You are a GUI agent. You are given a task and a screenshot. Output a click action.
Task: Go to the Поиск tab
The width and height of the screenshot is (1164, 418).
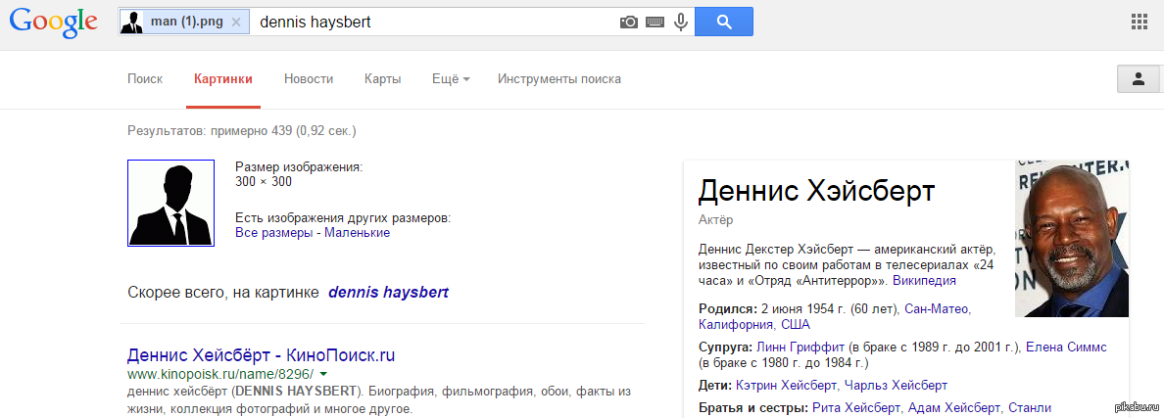pyautogui.click(x=145, y=79)
